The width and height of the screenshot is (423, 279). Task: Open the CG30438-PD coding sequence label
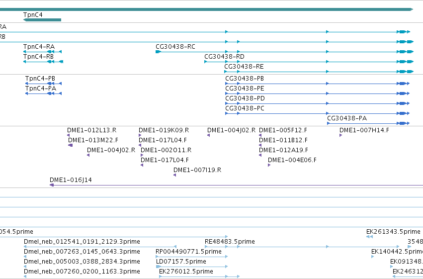(245, 98)
